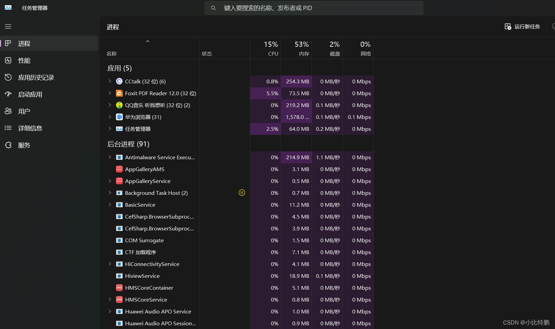
Task: Click the Antimalware Service Executable icon
Action: pos(119,157)
